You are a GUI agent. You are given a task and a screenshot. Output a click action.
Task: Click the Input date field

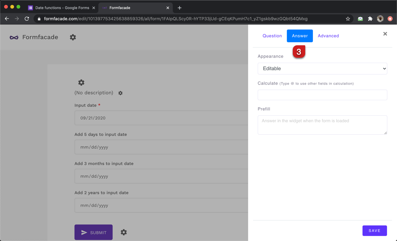click(161, 118)
